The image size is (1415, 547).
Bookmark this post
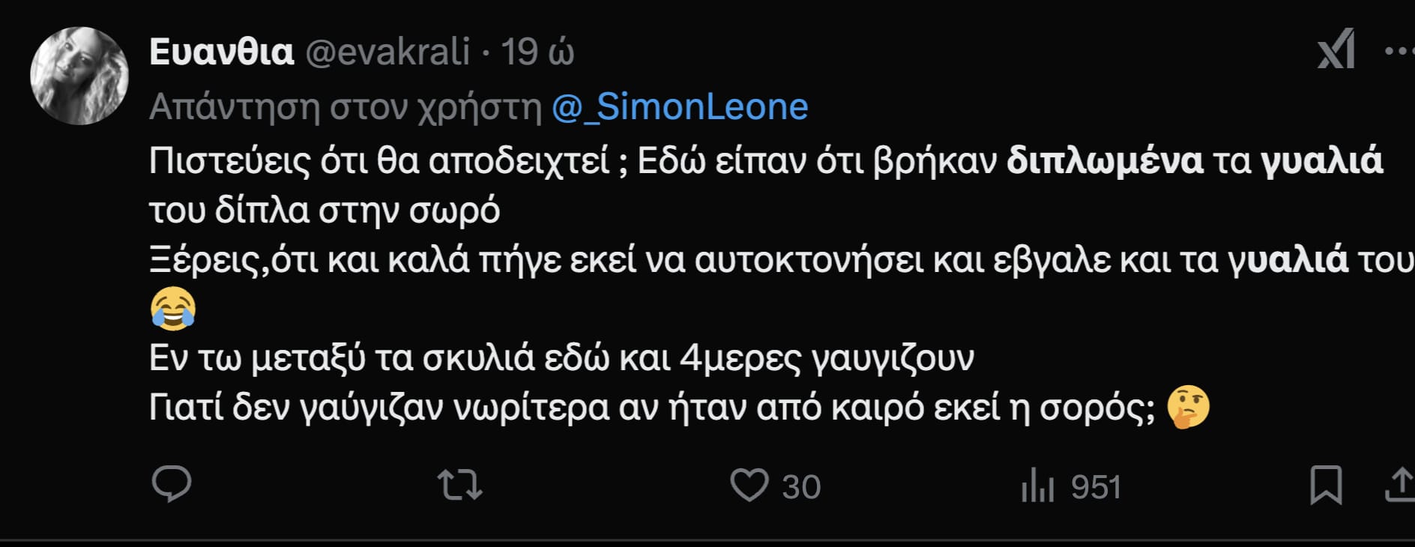pyautogui.click(x=1325, y=485)
